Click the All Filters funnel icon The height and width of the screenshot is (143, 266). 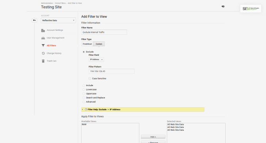click(x=43, y=45)
